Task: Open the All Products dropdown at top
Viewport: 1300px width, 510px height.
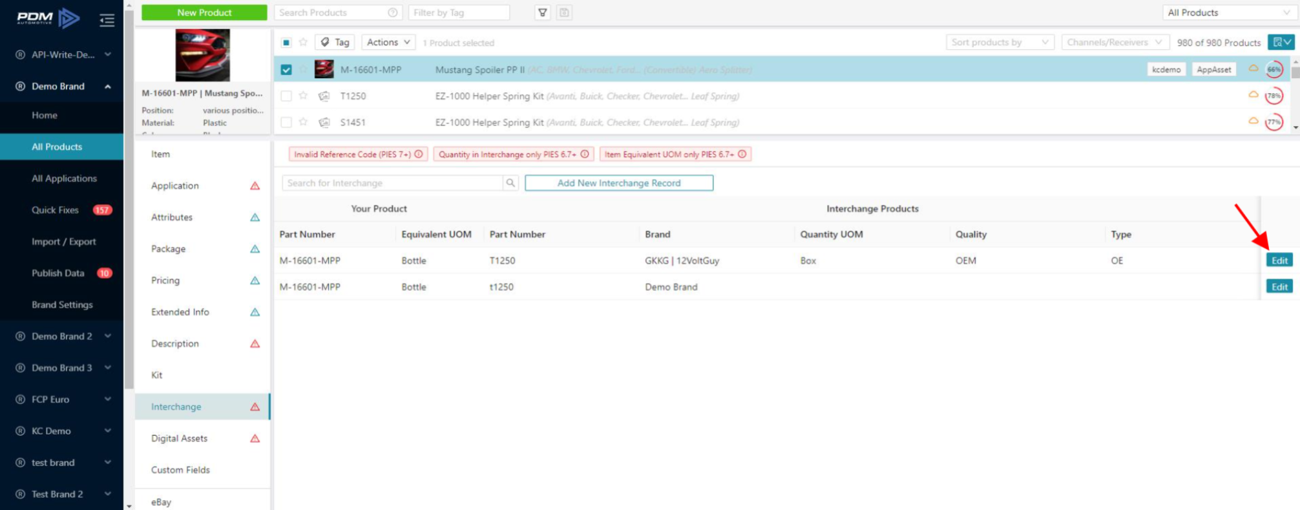Action: (x=1229, y=12)
